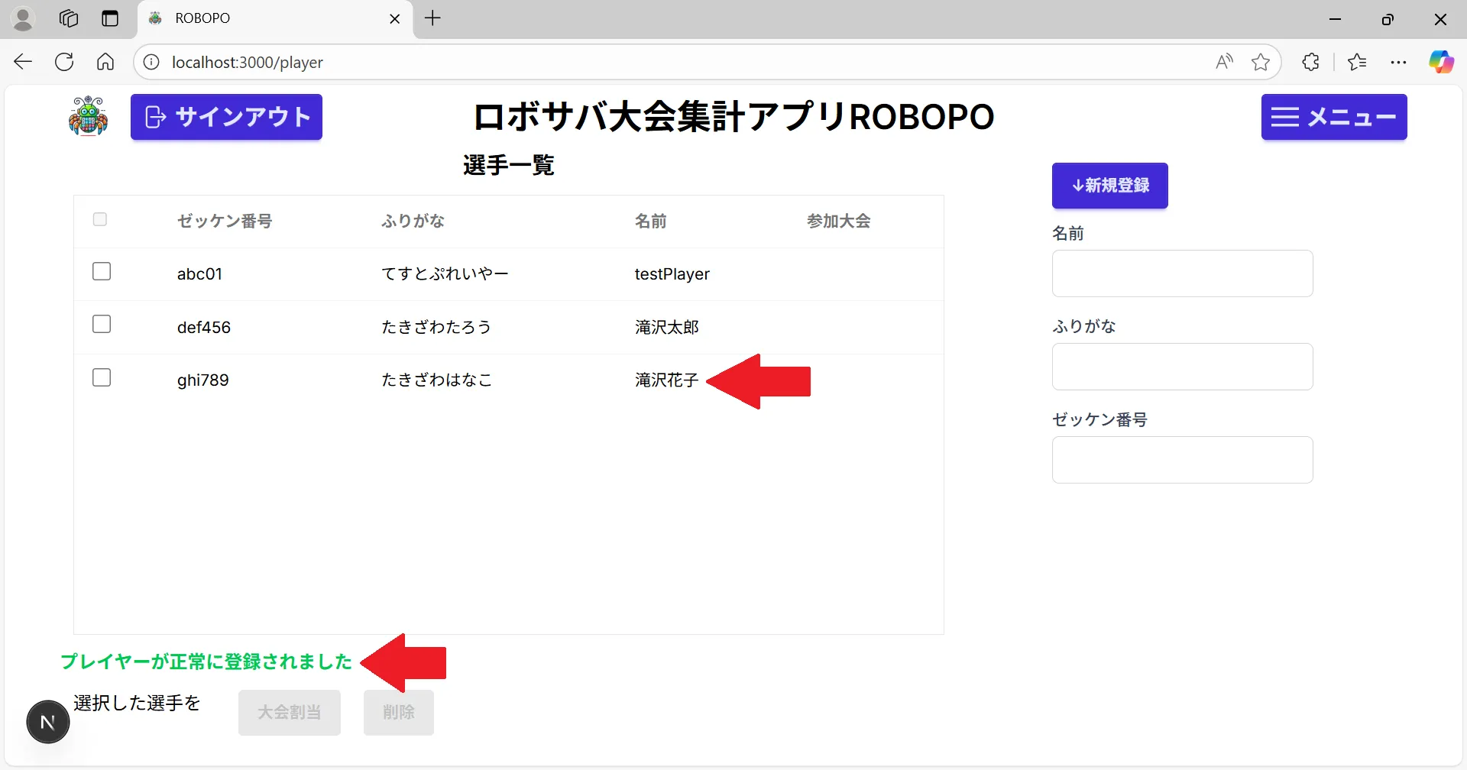This screenshot has width=1467, height=770.
Task: Open browser settings via the ellipsis menu
Action: [1399, 62]
